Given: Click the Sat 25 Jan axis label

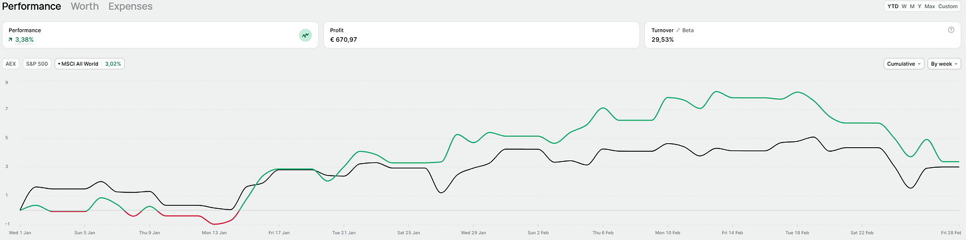Looking at the screenshot, I should click(x=409, y=233).
